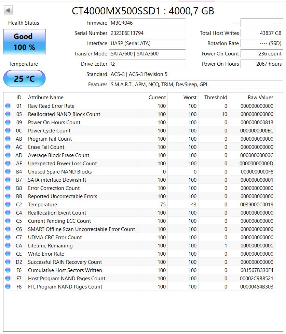Click the Good 100 % health status button
Screen dimensions: 286x334
point(25,41)
